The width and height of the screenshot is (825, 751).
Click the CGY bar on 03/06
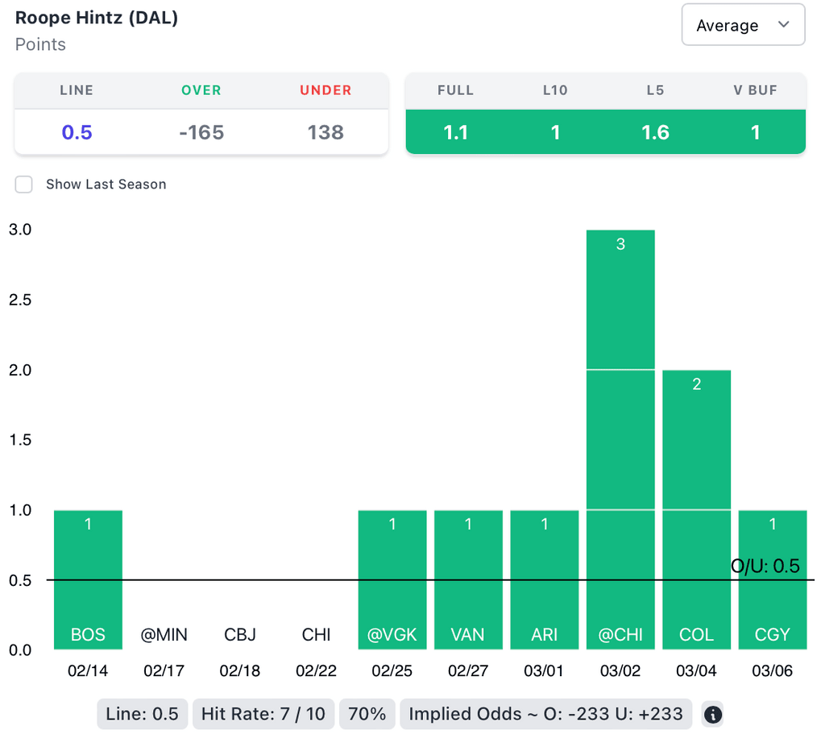point(772,579)
